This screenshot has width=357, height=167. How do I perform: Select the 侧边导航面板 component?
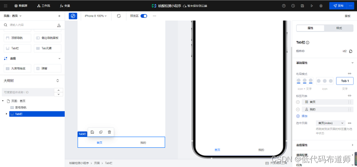47,38
